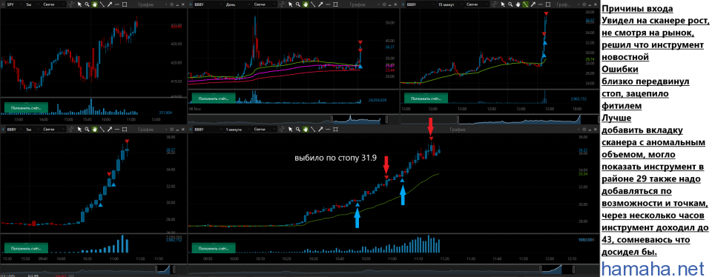
Task: Open the indicators icon in SPY chart toolbar
Action: click(71, 4)
